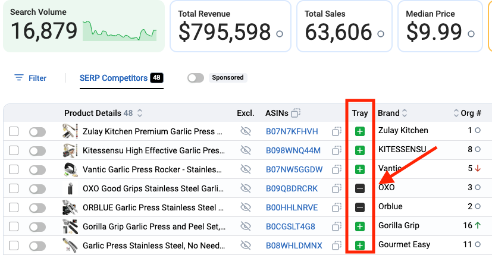Add Zulay Kitchen product to tray
This screenshot has width=492, height=255.
359,131
